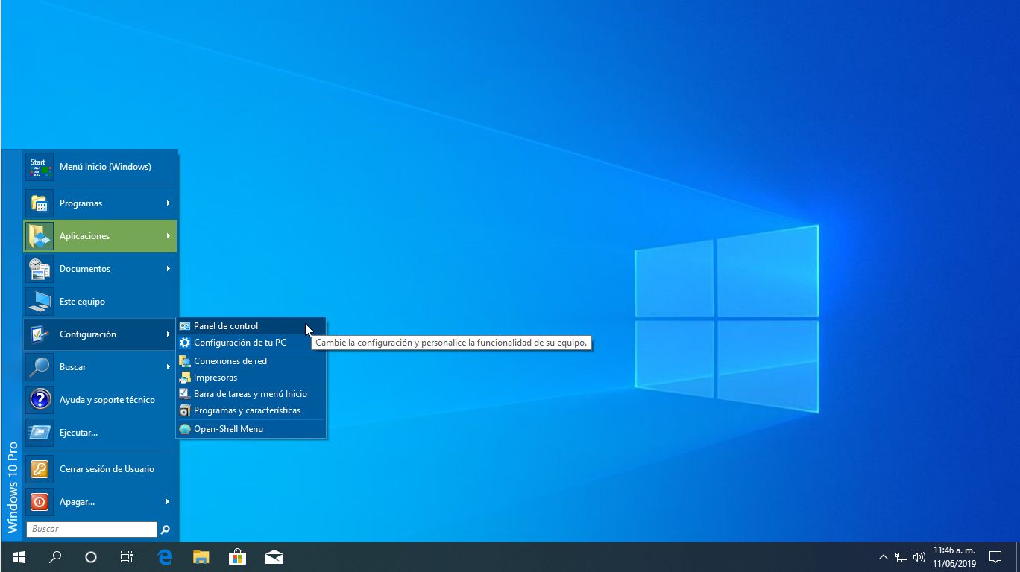Click the Cerrar sesión key icon
The width and height of the screenshot is (1020, 572).
[x=39, y=469]
